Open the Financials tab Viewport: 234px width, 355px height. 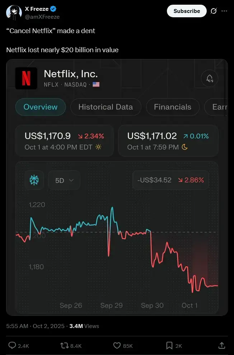[x=173, y=107]
